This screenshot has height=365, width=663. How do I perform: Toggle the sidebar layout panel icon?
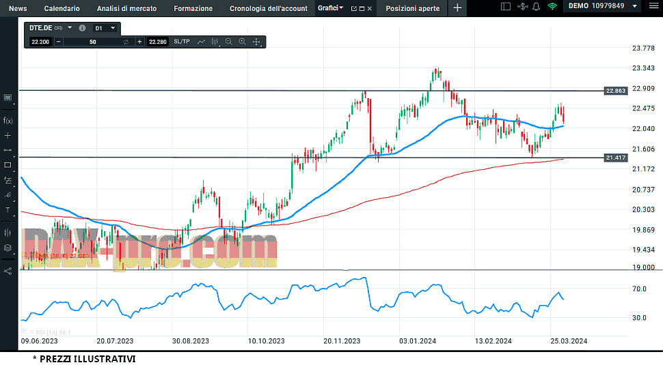click(x=506, y=6)
